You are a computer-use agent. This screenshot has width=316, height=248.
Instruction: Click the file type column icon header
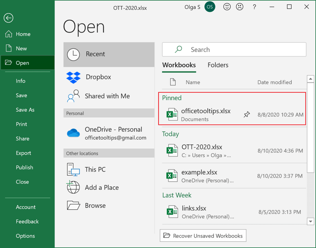pyautogui.click(x=173, y=82)
